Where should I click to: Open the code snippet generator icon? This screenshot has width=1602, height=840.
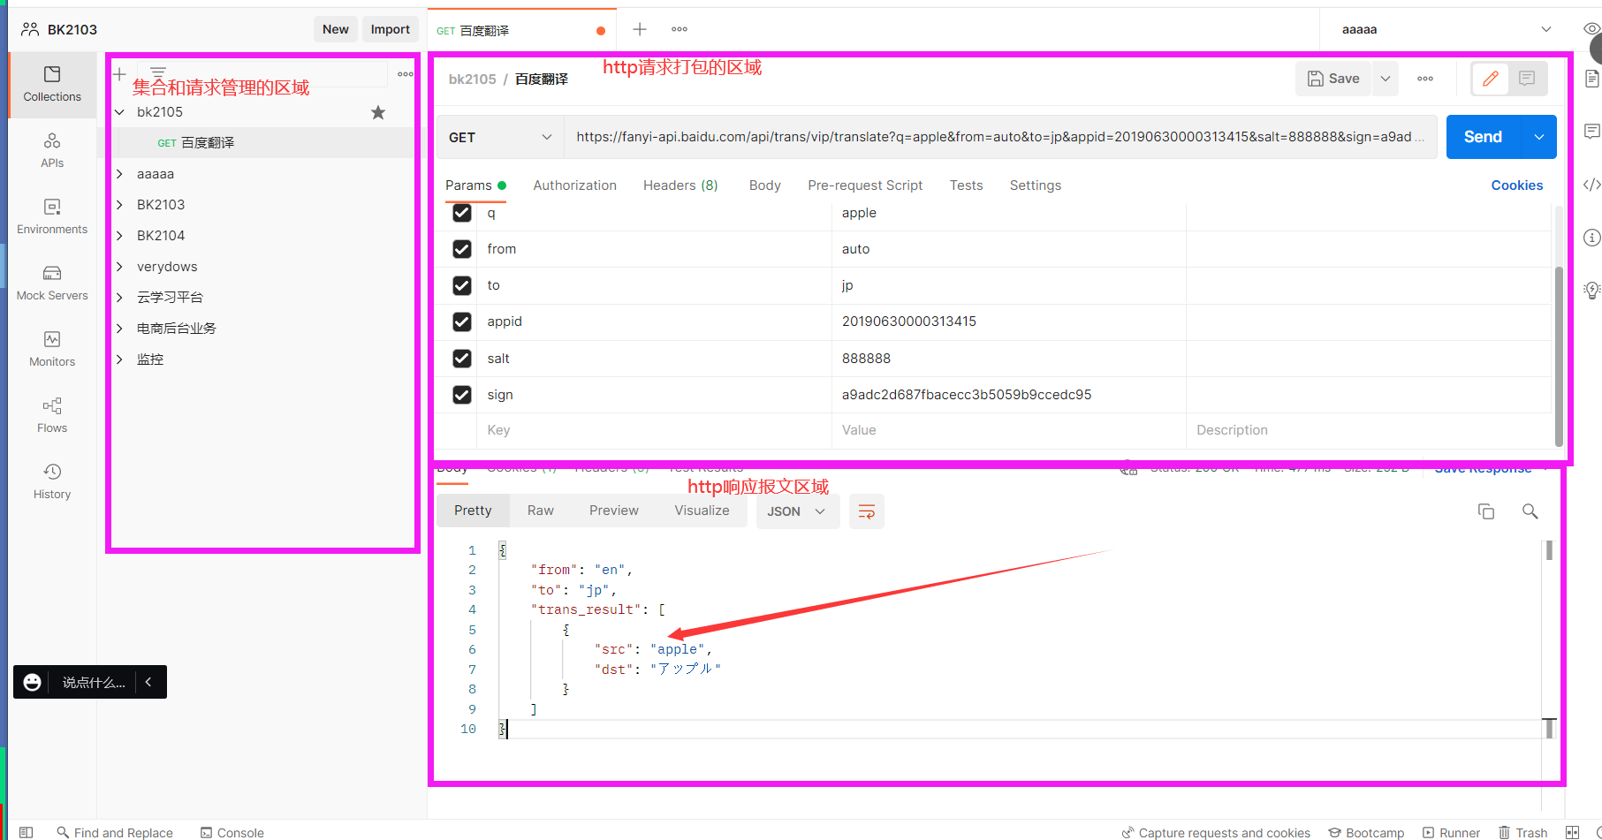pos(1591,185)
